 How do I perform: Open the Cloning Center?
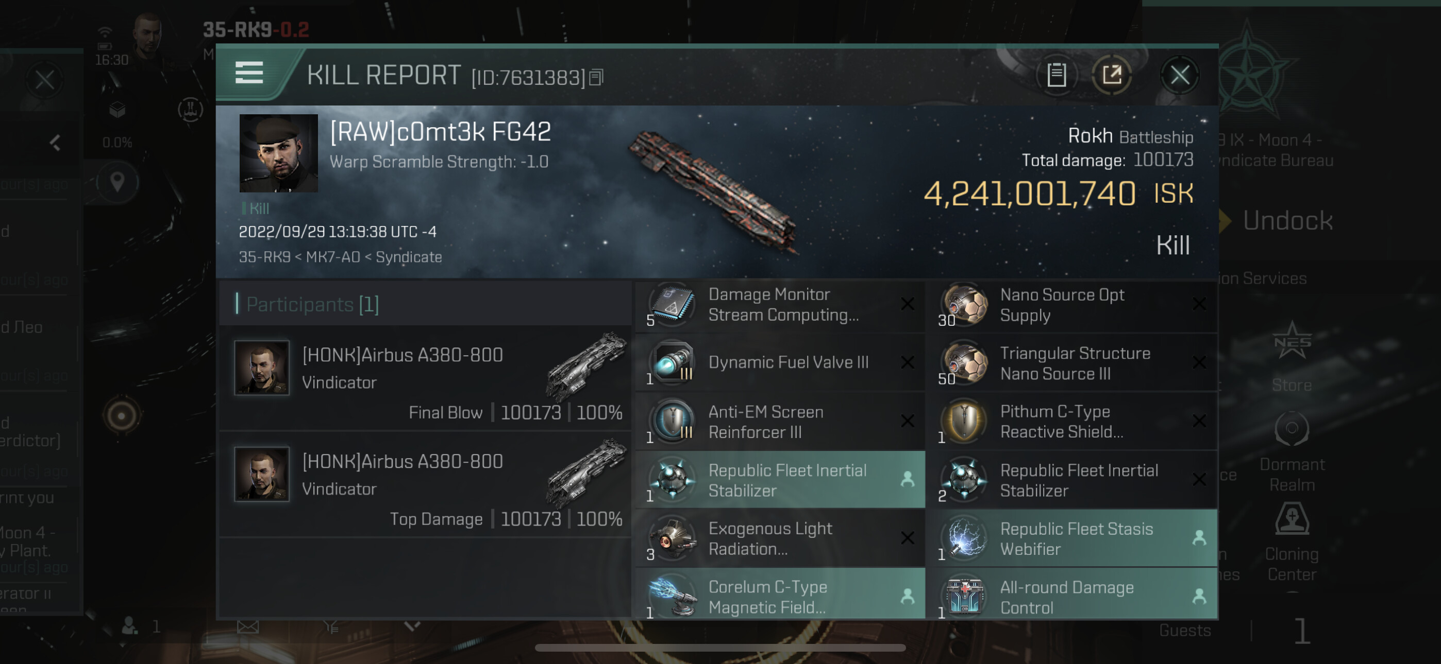1292,543
